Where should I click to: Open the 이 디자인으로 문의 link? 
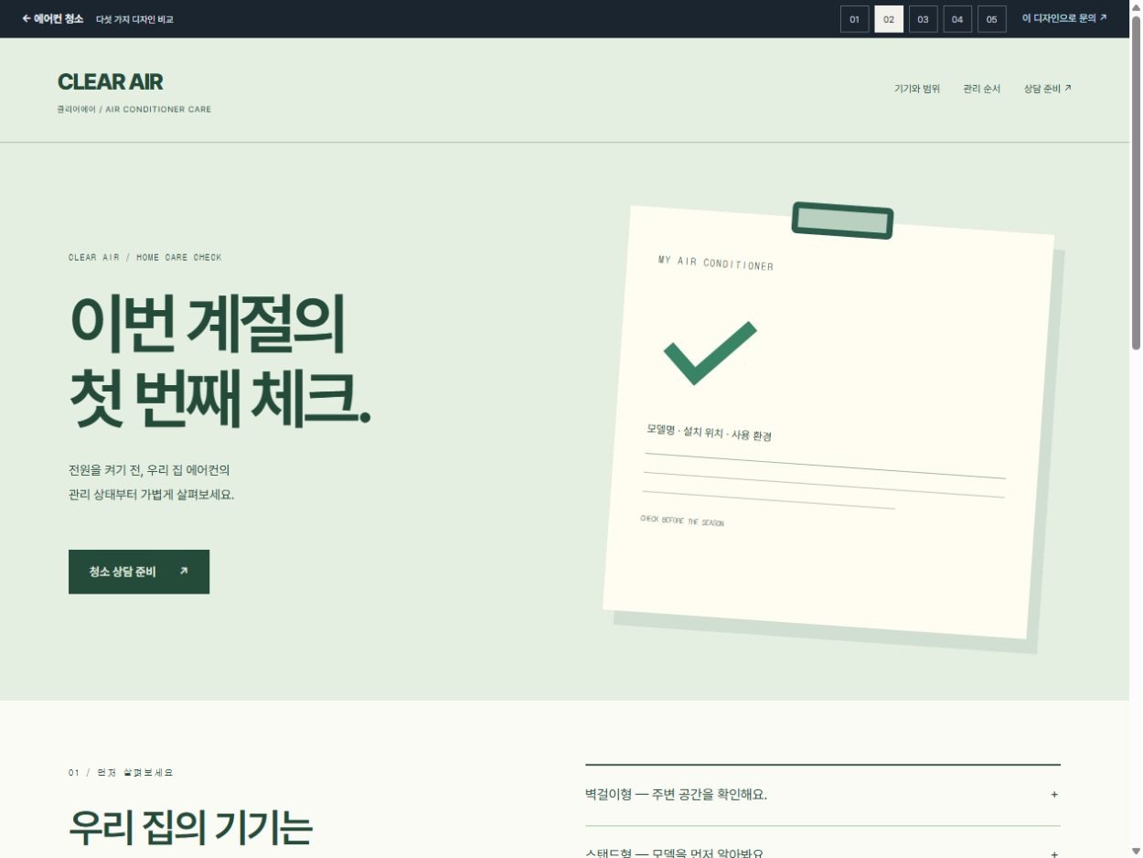pyautogui.click(x=1064, y=18)
